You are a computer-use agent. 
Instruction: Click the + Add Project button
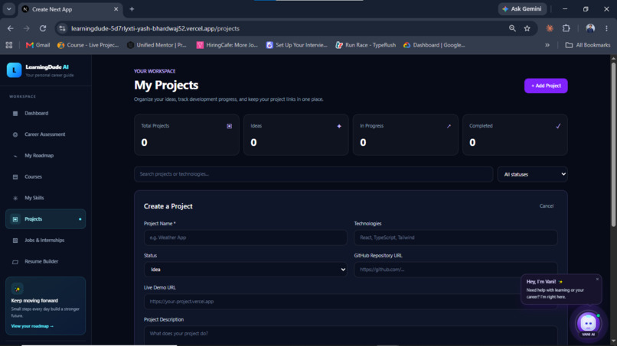[x=546, y=86]
